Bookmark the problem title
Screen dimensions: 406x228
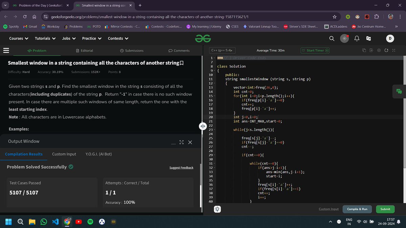[x=182, y=63]
